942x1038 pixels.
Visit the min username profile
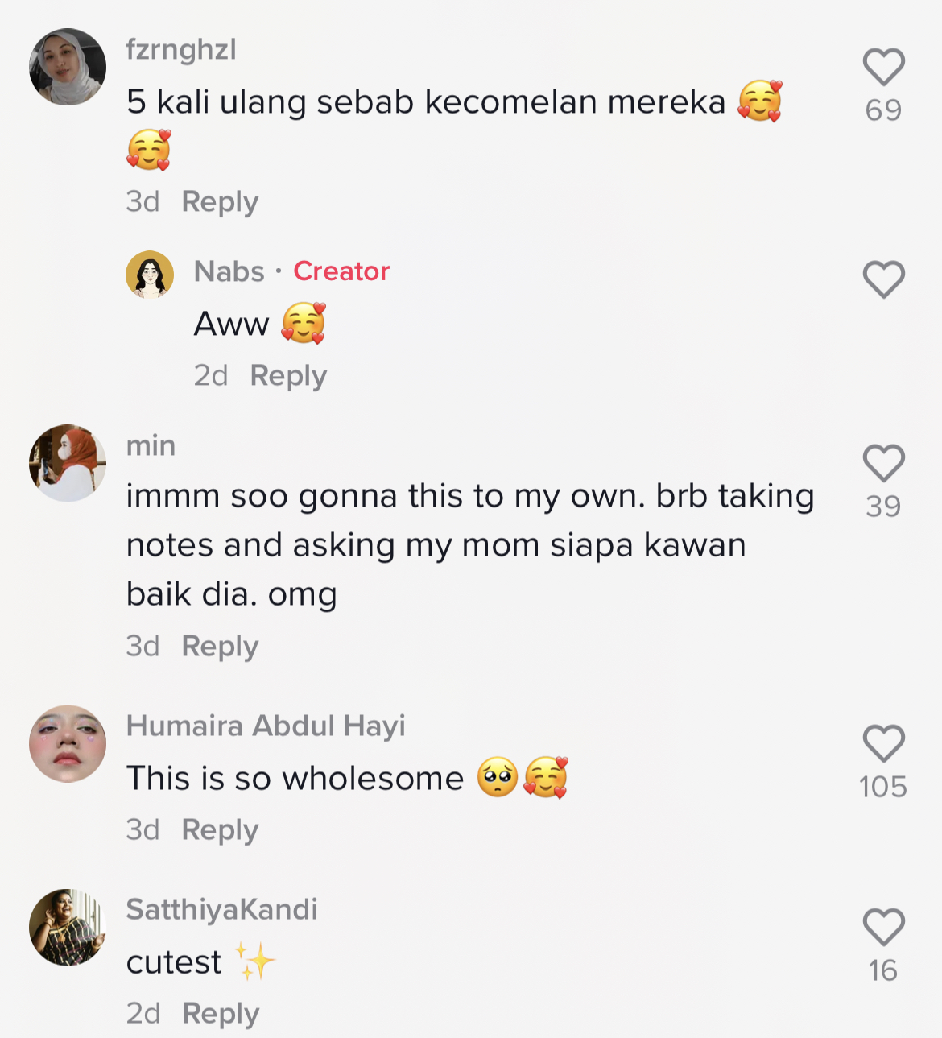click(151, 445)
